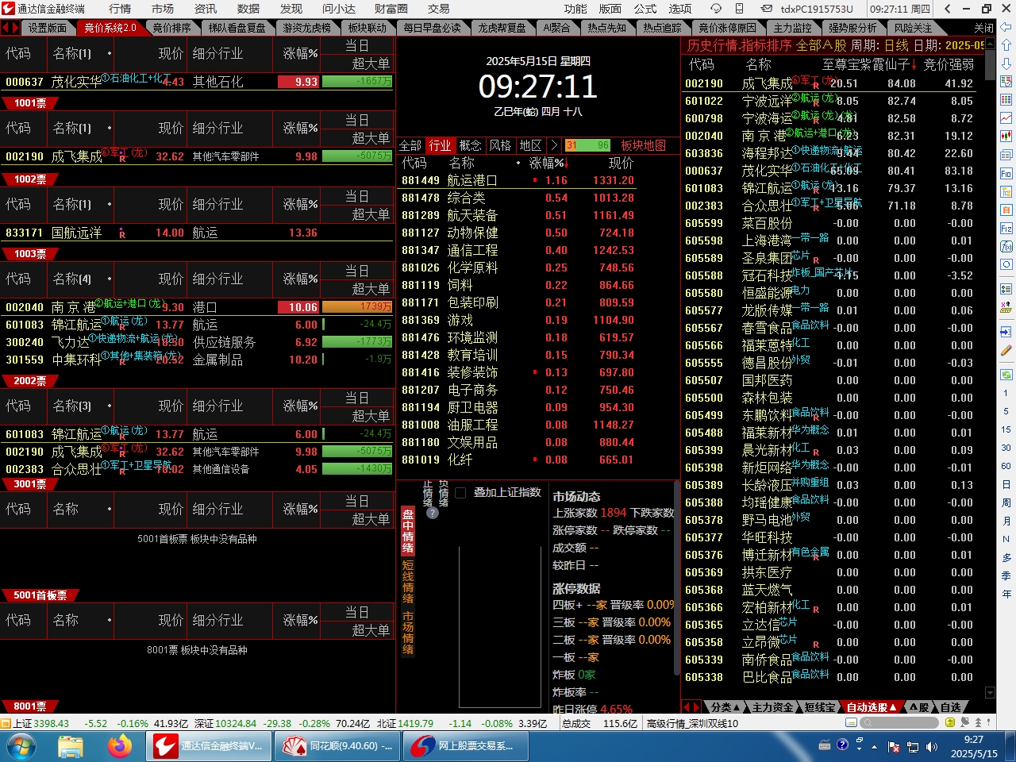Select the 月 period in right sidebar
The height and width of the screenshot is (762, 1016).
coord(1006,521)
